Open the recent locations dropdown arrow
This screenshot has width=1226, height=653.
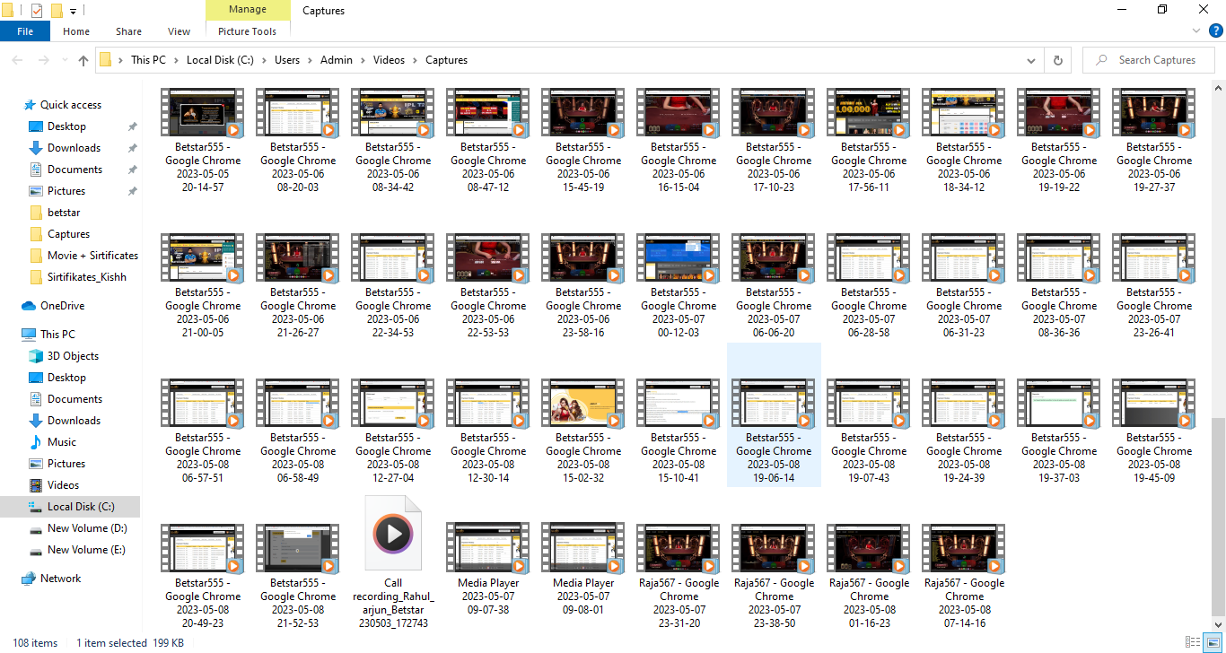point(63,60)
